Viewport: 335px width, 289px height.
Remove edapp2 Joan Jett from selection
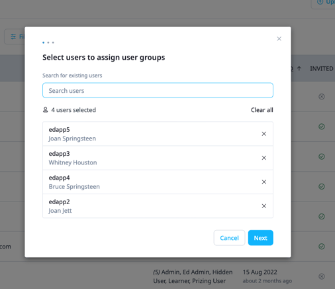point(263,206)
